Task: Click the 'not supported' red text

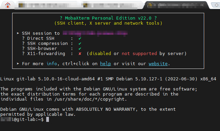Action: tap(139, 53)
